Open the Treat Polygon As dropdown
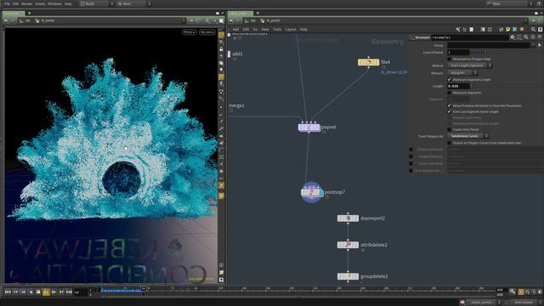The width and height of the screenshot is (544, 306). tap(467, 136)
